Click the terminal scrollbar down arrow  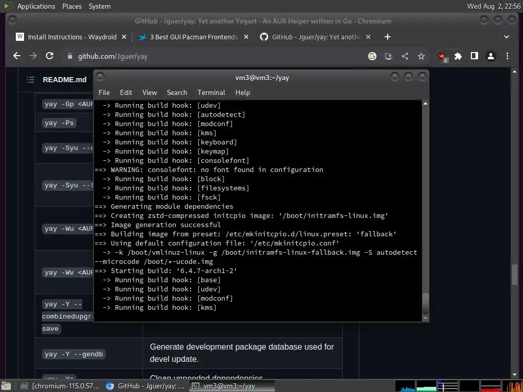(425, 318)
